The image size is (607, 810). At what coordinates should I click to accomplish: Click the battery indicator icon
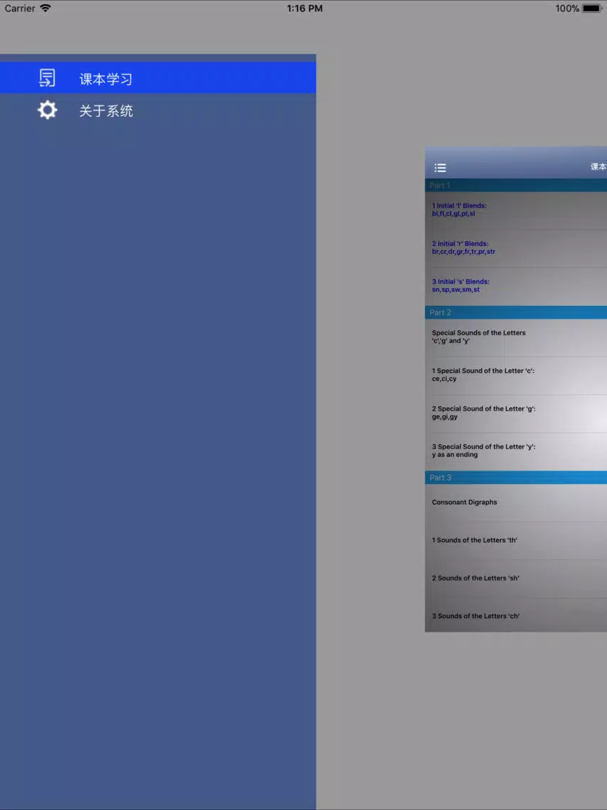tap(591, 9)
